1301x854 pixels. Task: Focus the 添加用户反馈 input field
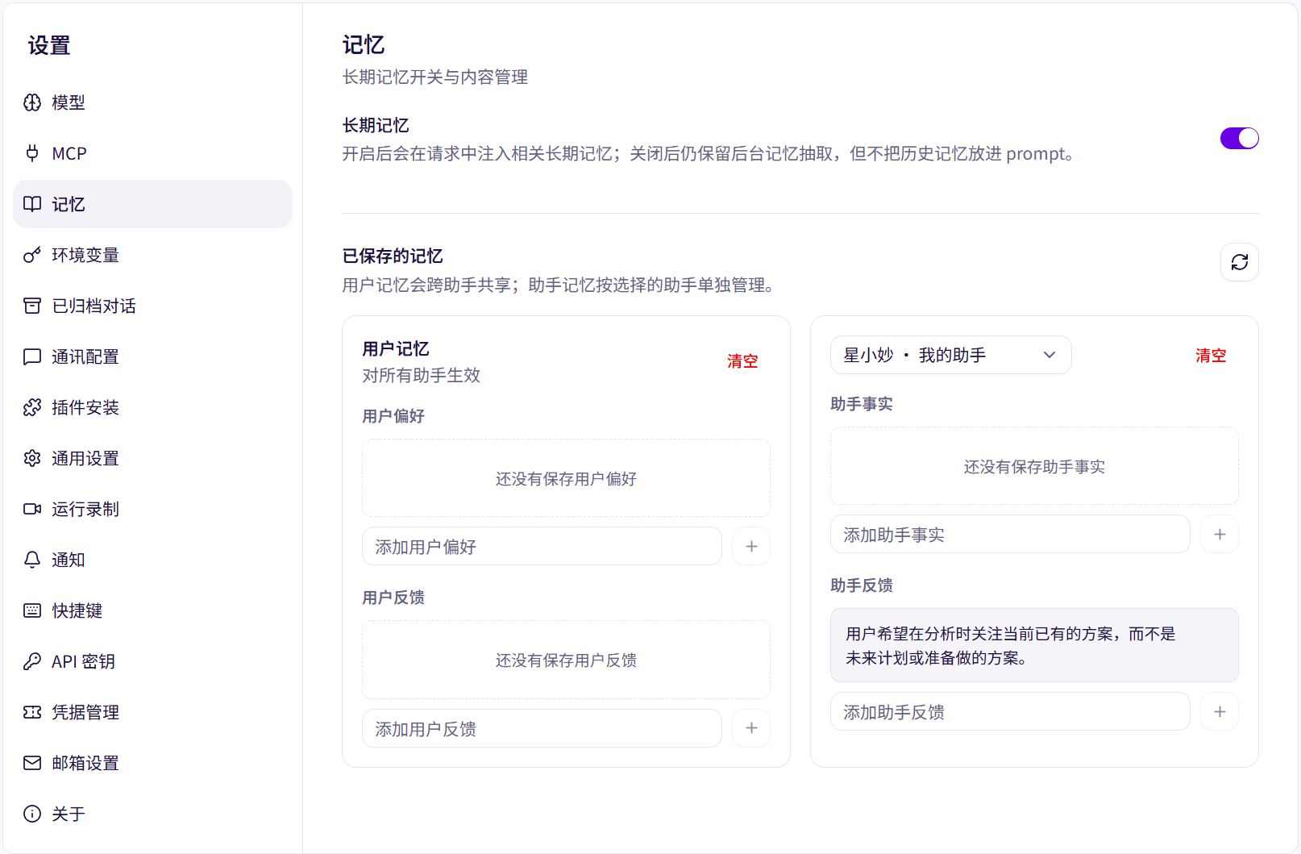(x=542, y=728)
